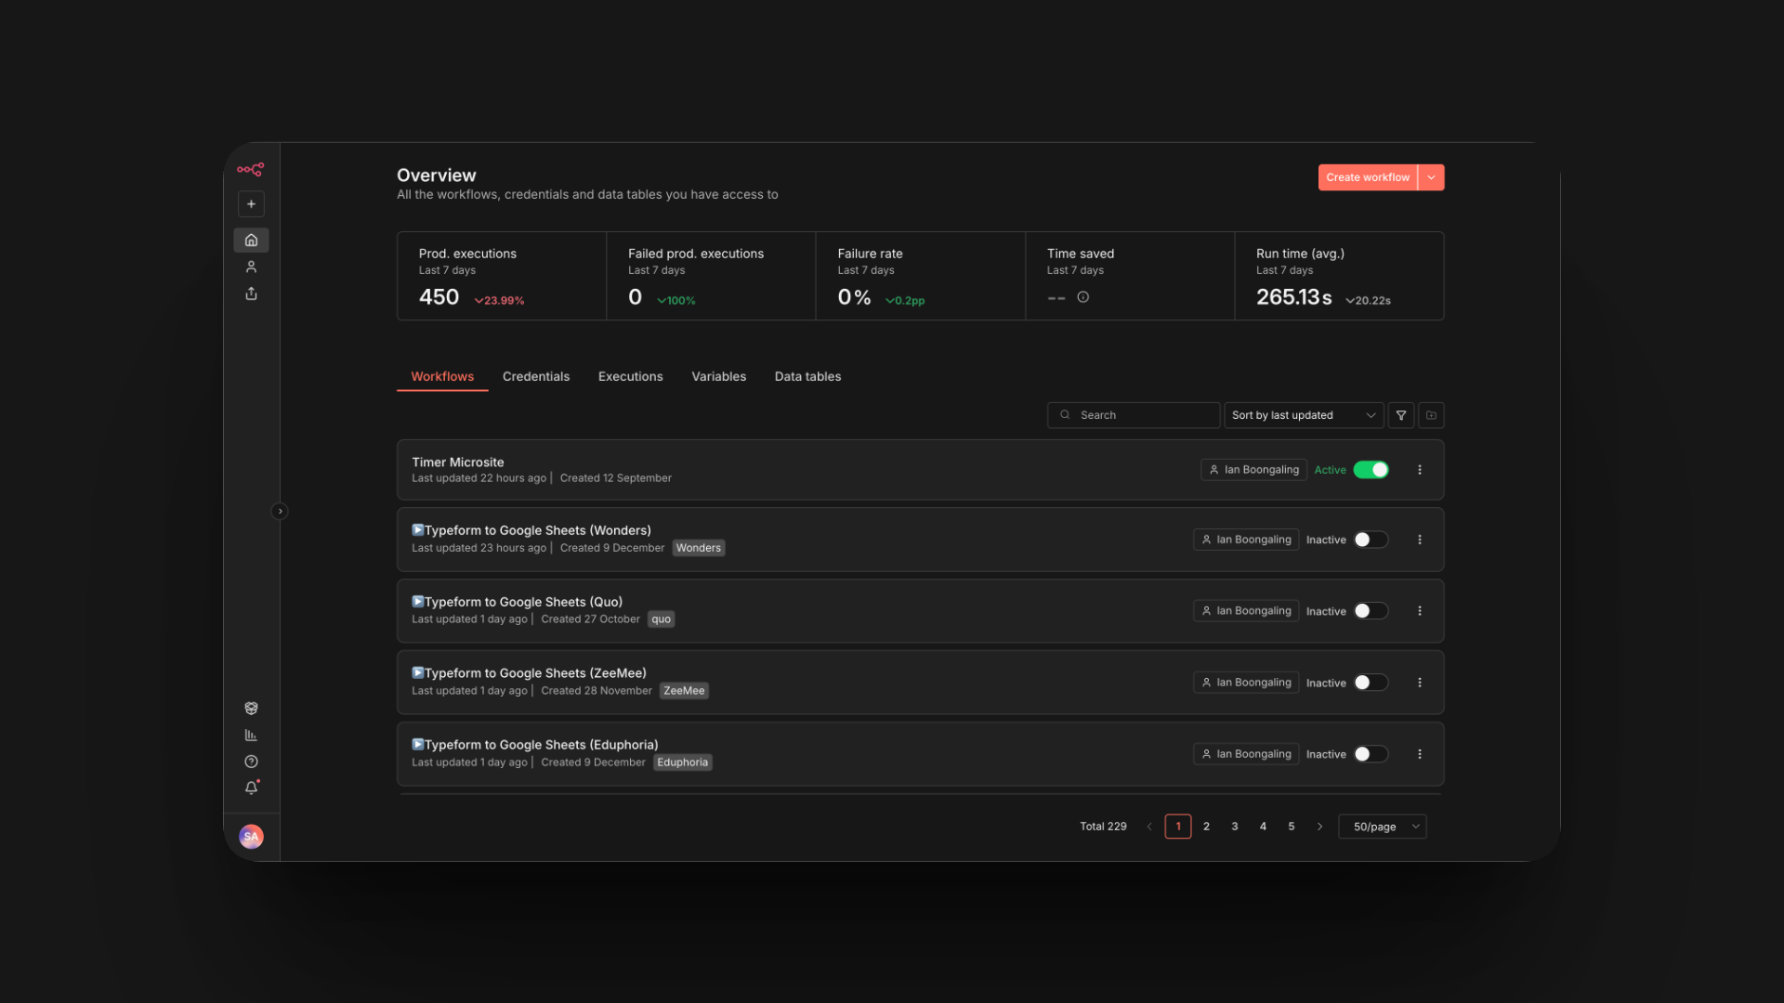Open the options menu for Timer Microsite
The image size is (1784, 1003).
pyautogui.click(x=1419, y=470)
